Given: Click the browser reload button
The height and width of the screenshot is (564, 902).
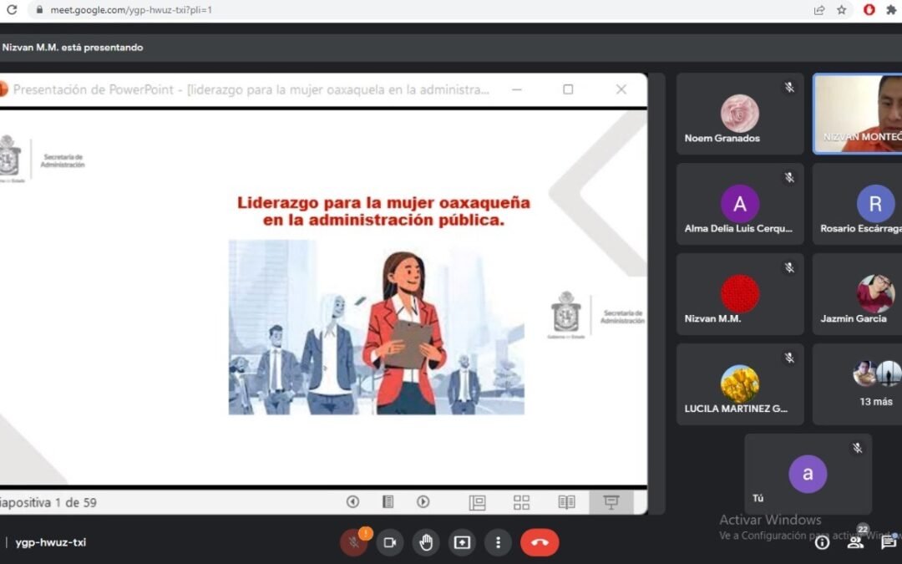Looking at the screenshot, I should click(12, 10).
